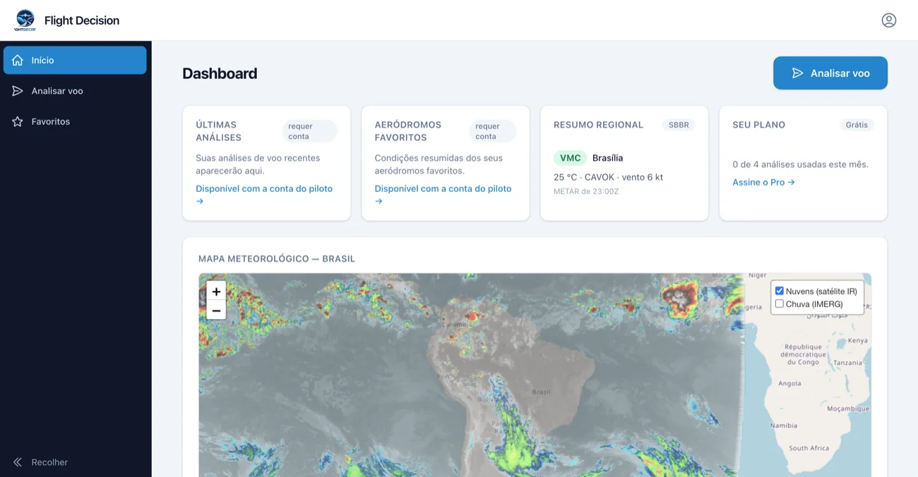Click the Flight Decision logo icon
Viewport: 918px width, 477px height.
coord(25,20)
